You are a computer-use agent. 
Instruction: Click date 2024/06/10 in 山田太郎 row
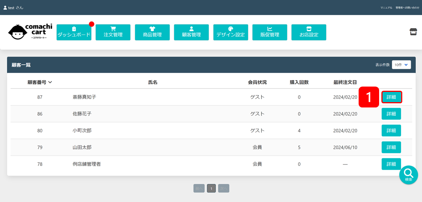click(345, 147)
